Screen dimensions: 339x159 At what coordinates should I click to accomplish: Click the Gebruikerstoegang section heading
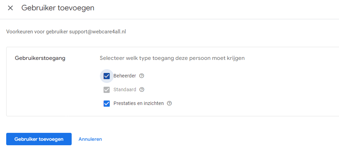click(x=40, y=58)
